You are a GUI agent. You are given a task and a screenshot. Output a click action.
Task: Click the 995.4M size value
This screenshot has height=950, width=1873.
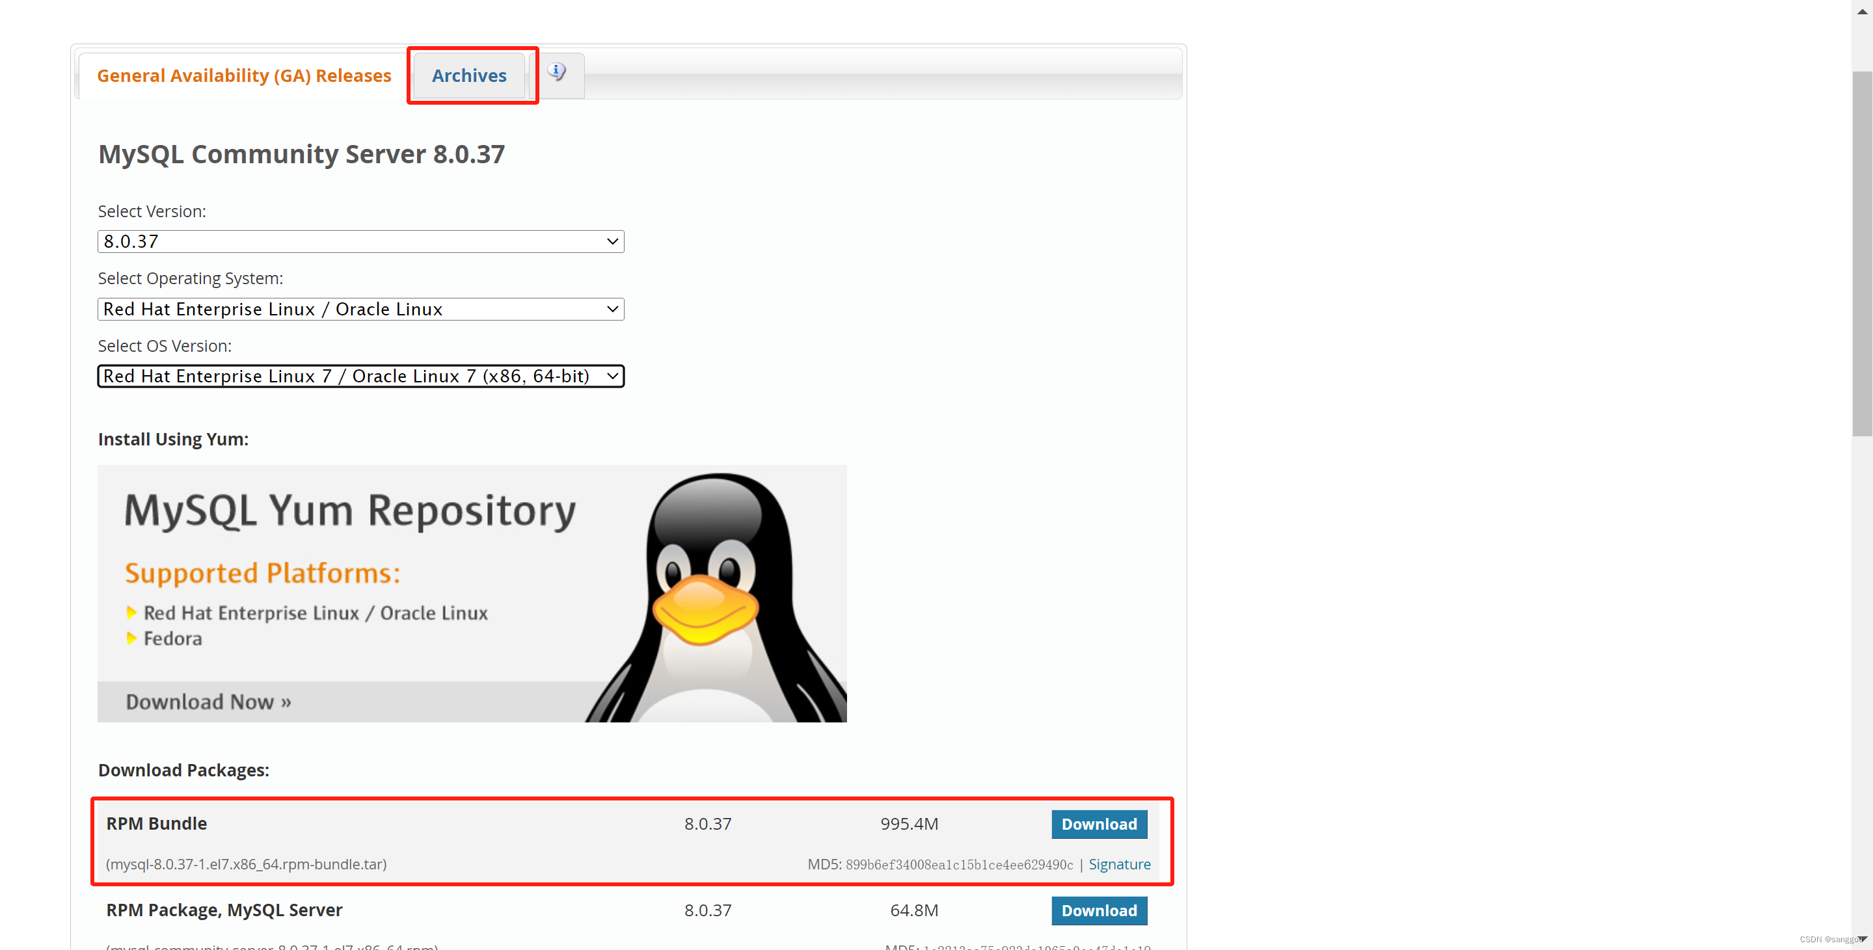(x=909, y=825)
